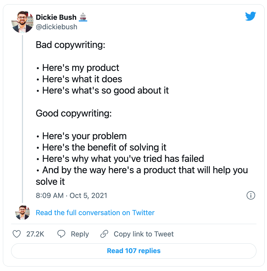Click the Twitter bird logo
Image resolution: width=267 pixels, height=271 pixels.
(x=250, y=17)
